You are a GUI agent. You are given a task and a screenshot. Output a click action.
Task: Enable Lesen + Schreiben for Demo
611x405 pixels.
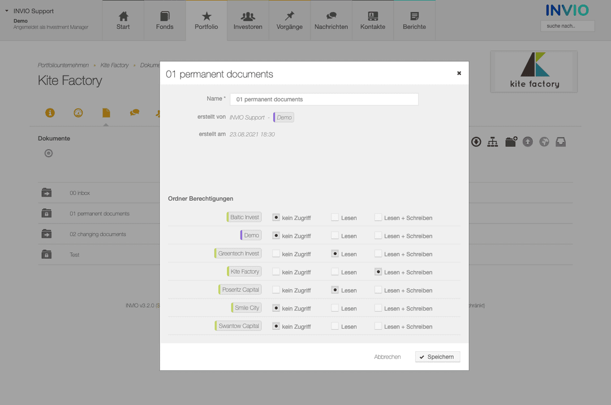[378, 235]
